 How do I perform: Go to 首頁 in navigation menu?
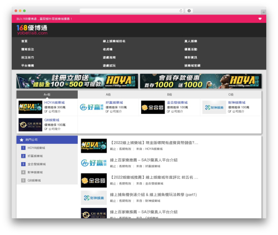tap(24, 41)
